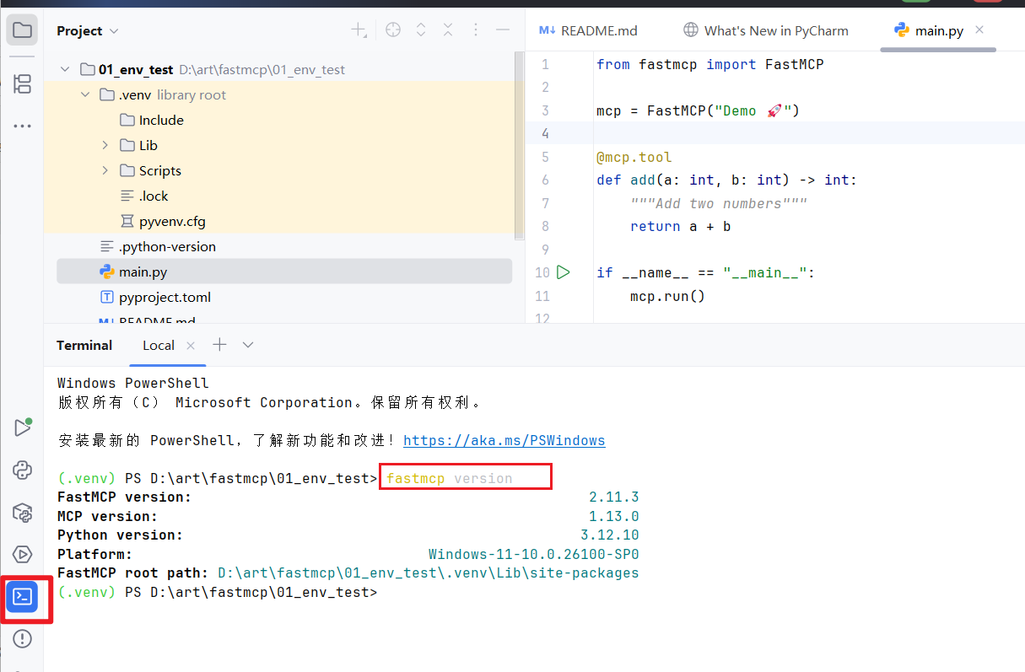Click the new file or directory plus icon
This screenshot has width=1025, height=672.
tap(359, 30)
